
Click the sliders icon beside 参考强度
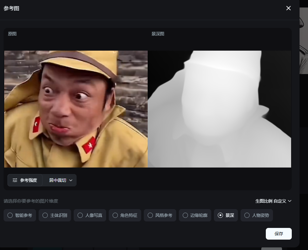[x=15, y=180]
